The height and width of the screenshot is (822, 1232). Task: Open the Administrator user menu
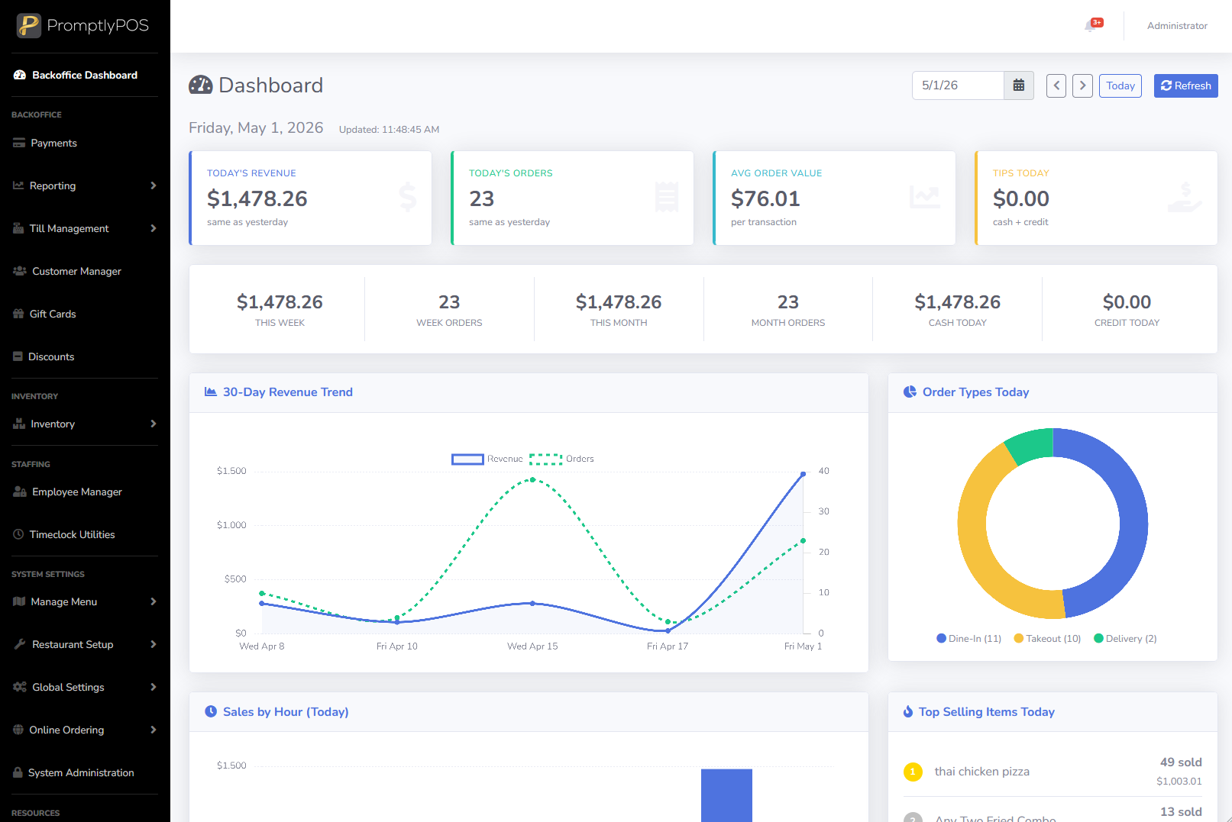click(x=1177, y=26)
